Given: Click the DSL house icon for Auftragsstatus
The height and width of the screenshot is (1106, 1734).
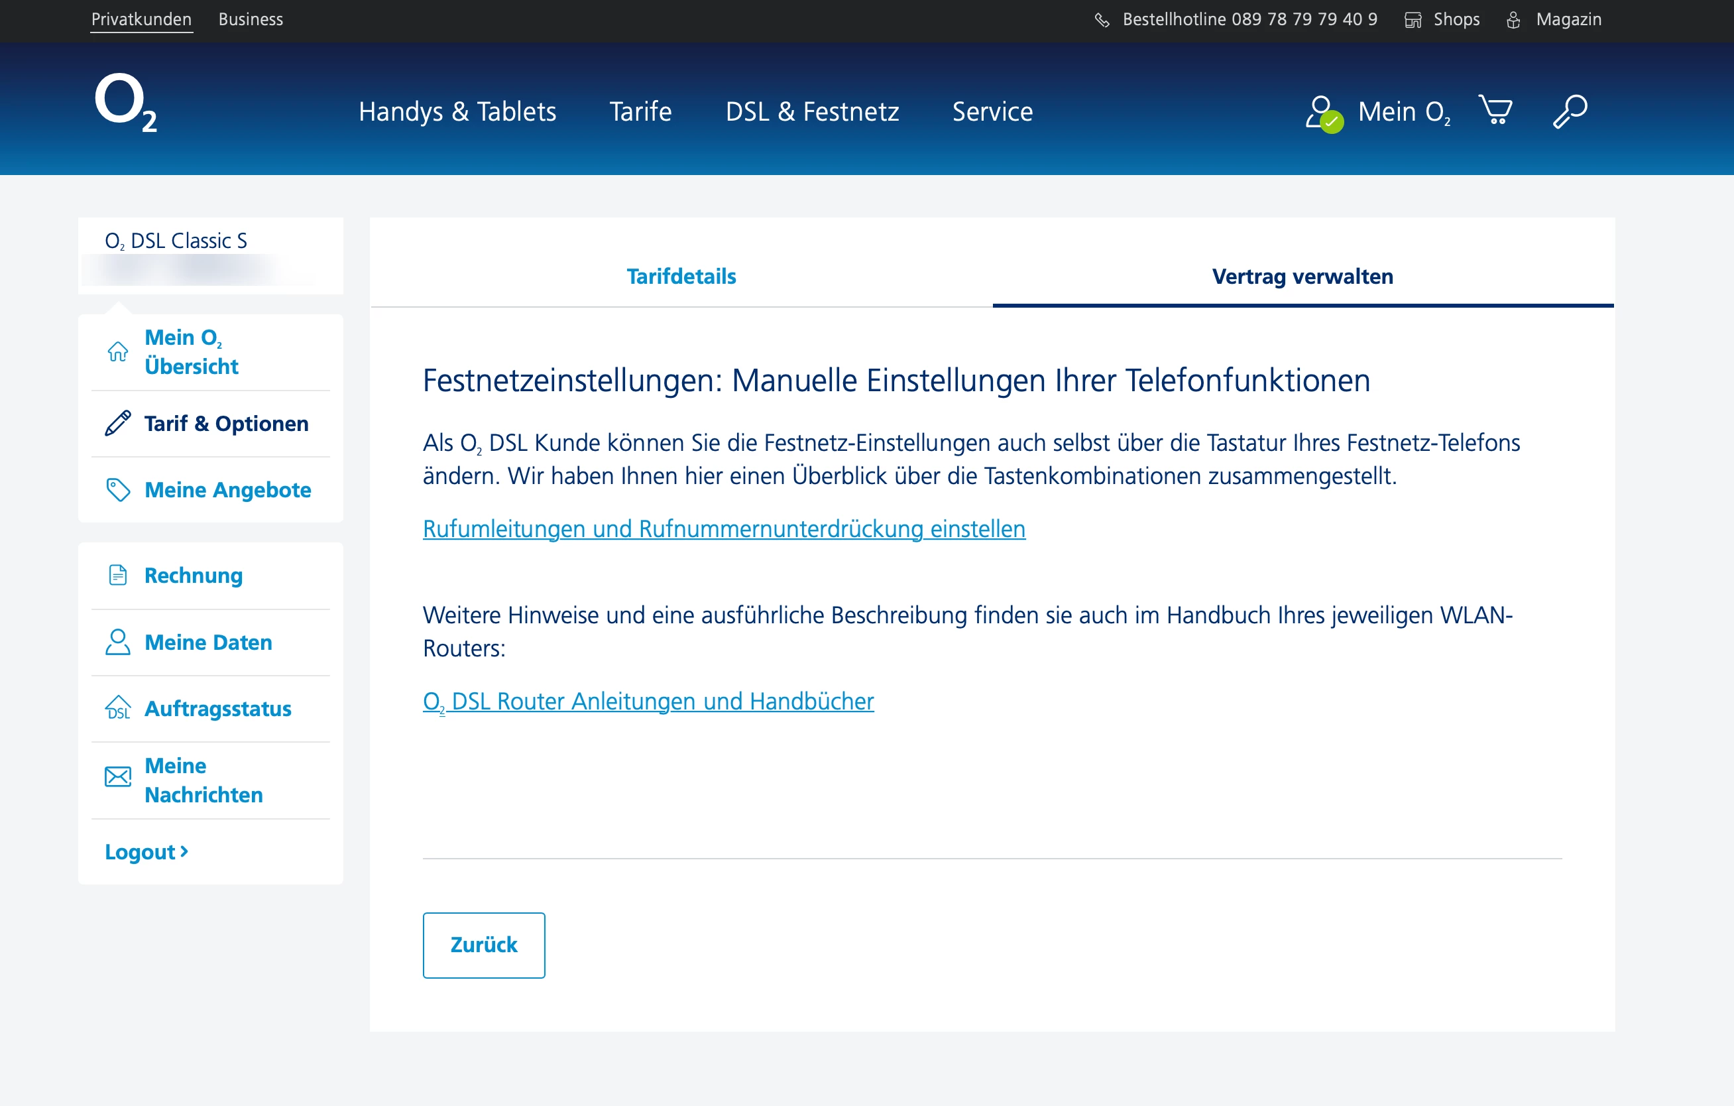Looking at the screenshot, I should point(117,708).
